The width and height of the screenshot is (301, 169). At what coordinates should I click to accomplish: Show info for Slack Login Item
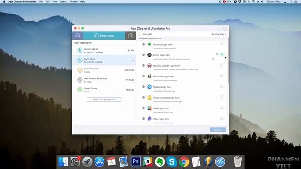click(x=143, y=108)
